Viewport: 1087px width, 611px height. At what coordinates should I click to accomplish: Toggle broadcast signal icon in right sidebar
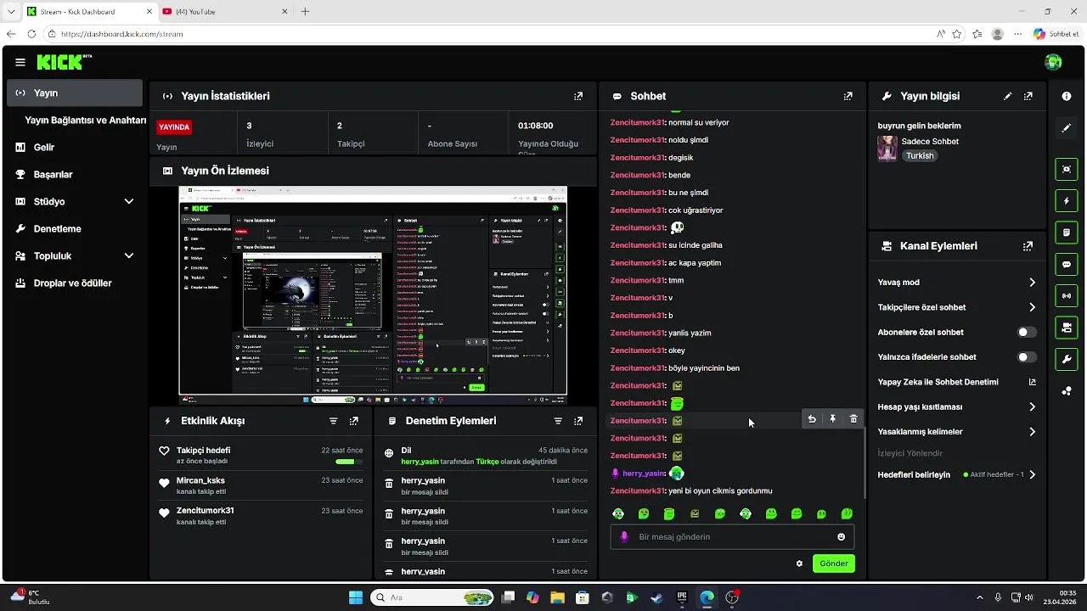point(1067,295)
